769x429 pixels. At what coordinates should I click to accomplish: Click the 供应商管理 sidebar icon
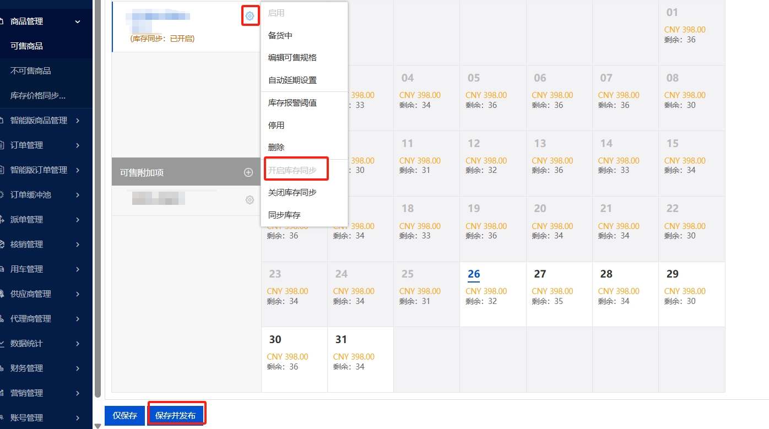2,294
